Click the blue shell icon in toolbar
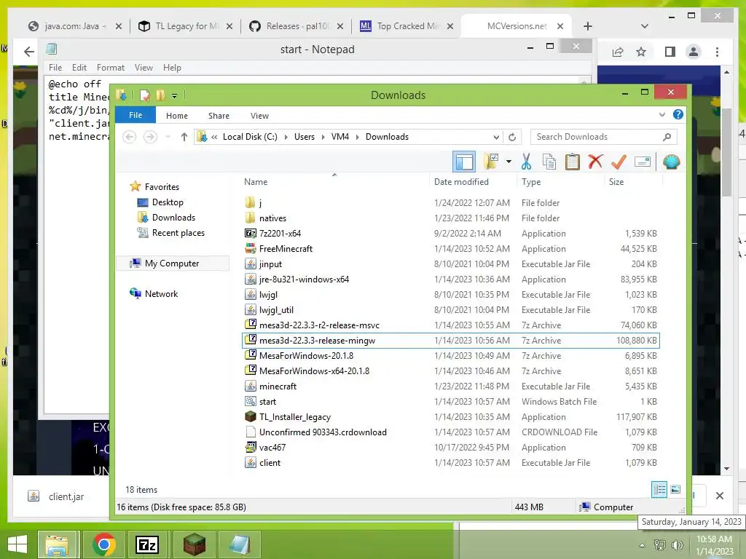This screenshot has width=746, height=559. point(671,162)
